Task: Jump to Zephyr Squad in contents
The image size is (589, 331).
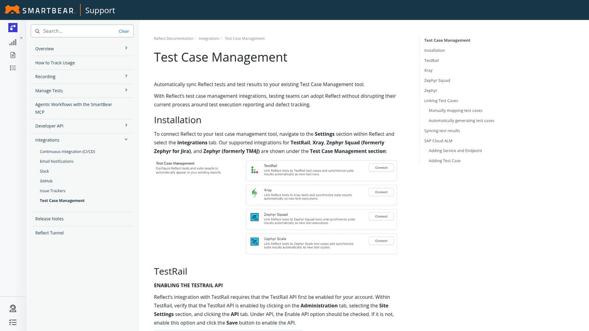Action: (x=437, y=80)
